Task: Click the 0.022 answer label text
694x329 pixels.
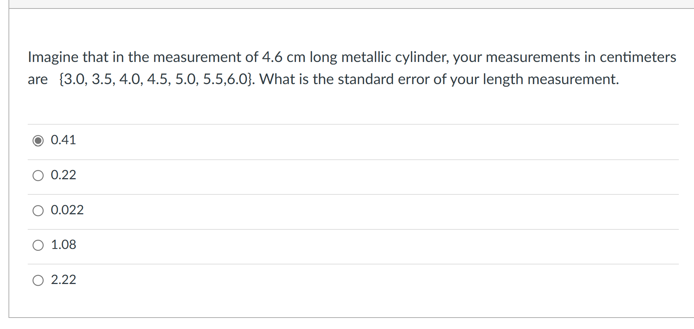Action: pos(67,209)
